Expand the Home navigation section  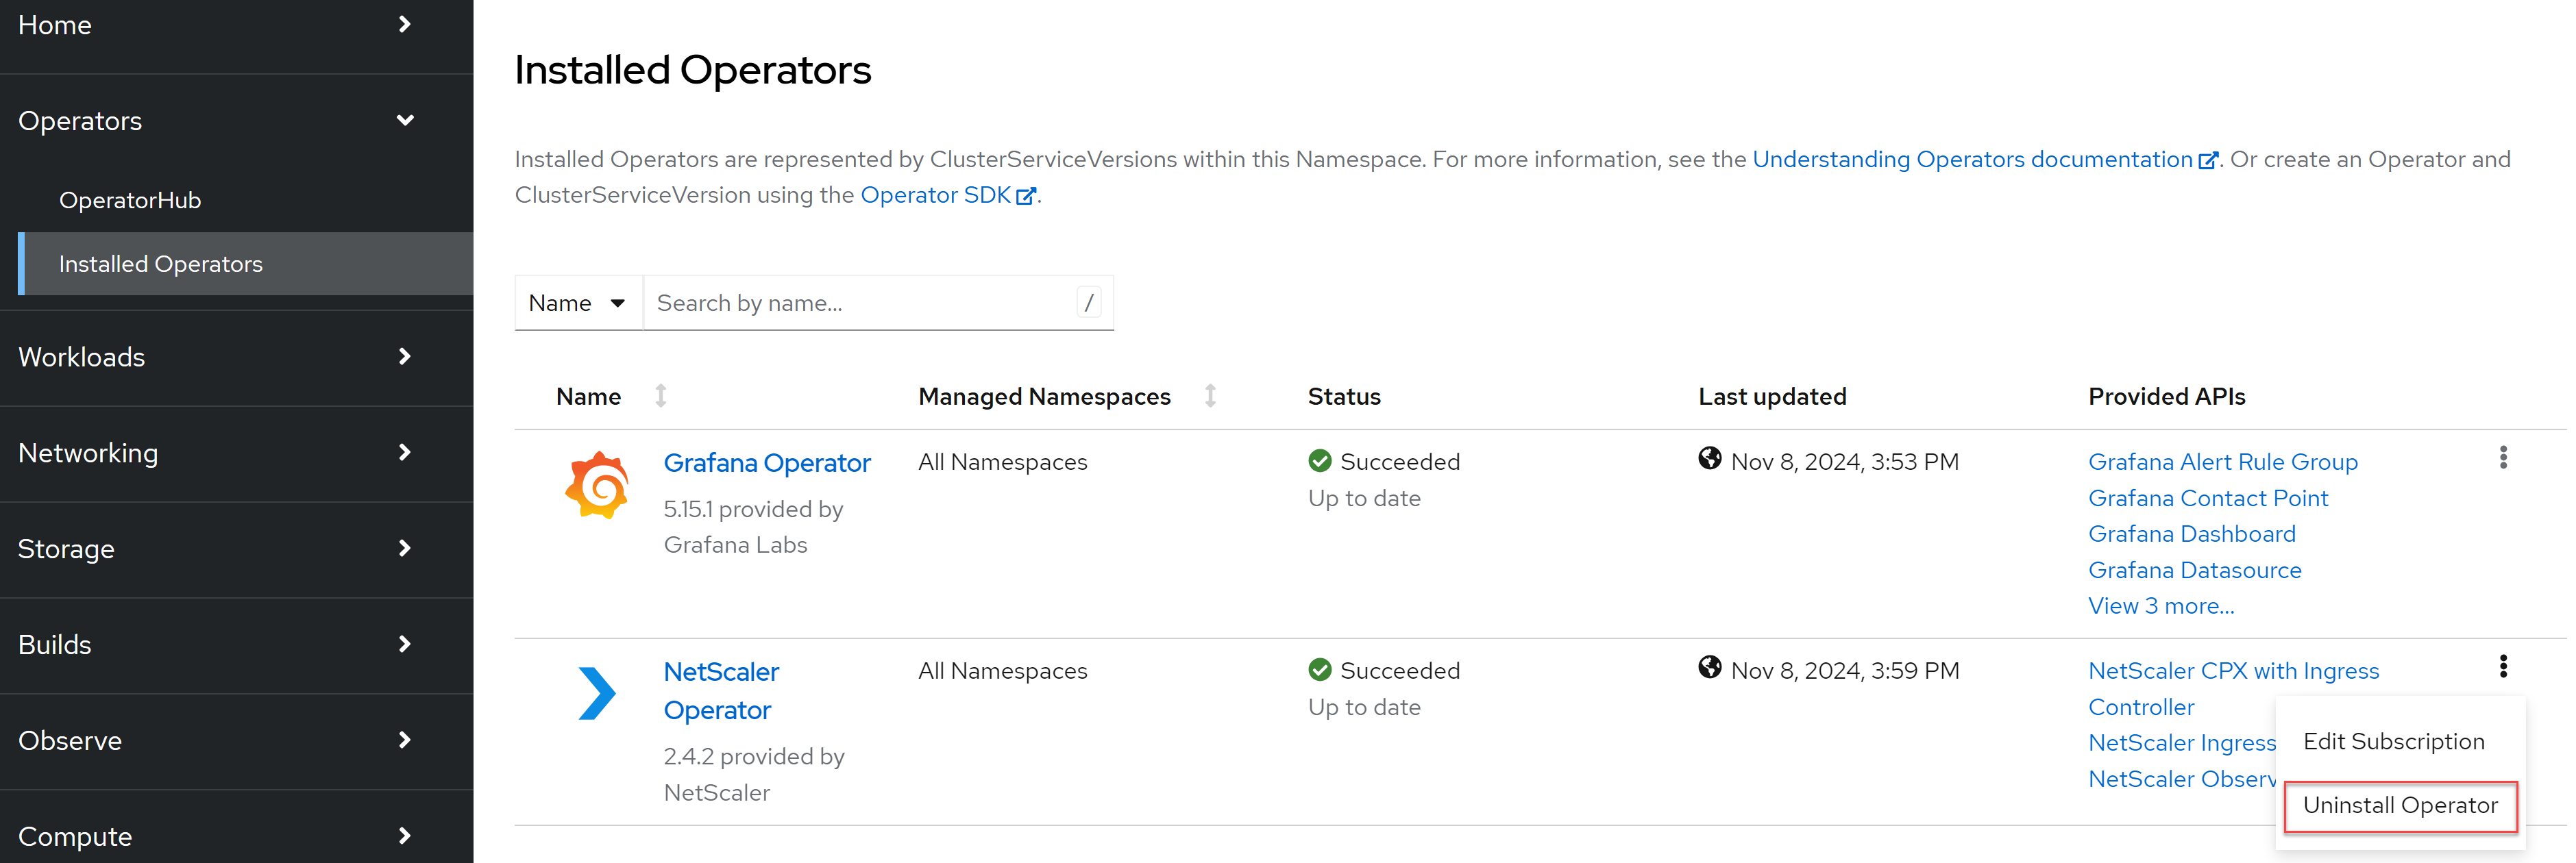click(x=236, y=25)
